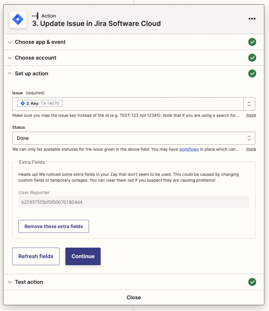The width and height of the screenshot is (269, 311).
Task: Click the Extra Fields group label
Action: click(x=32, y=162)
